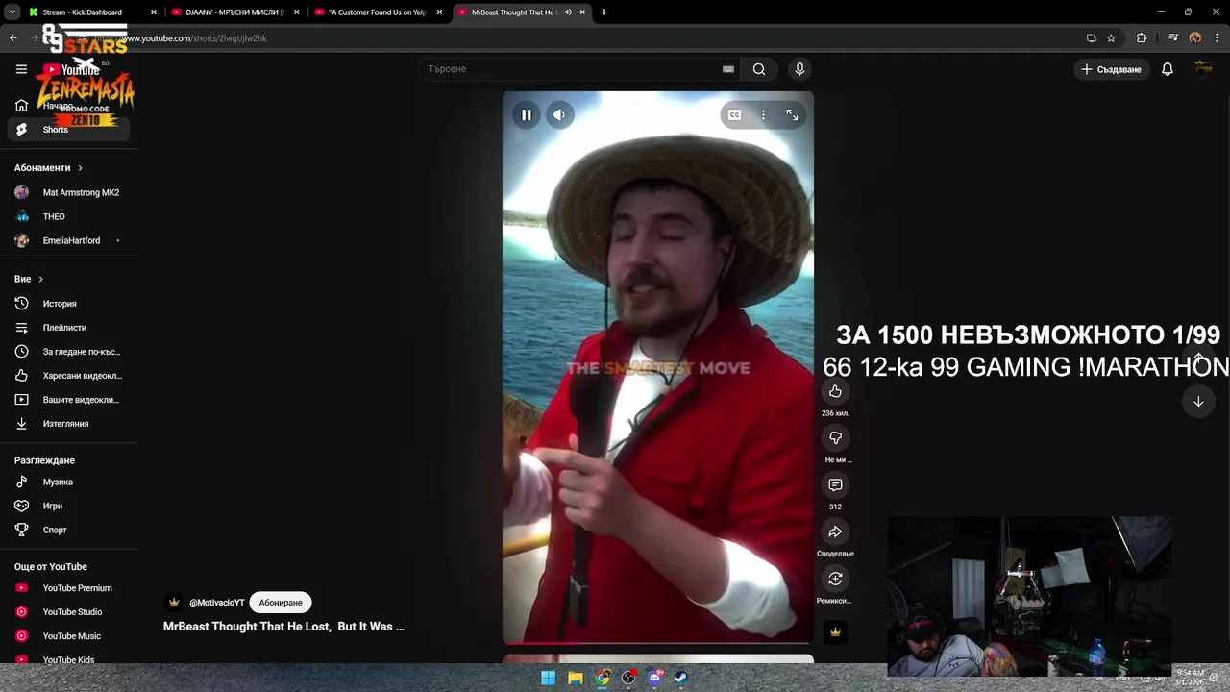Browse Музика category
Viewport: 1230px width, 692px height.
coord(68,482)
